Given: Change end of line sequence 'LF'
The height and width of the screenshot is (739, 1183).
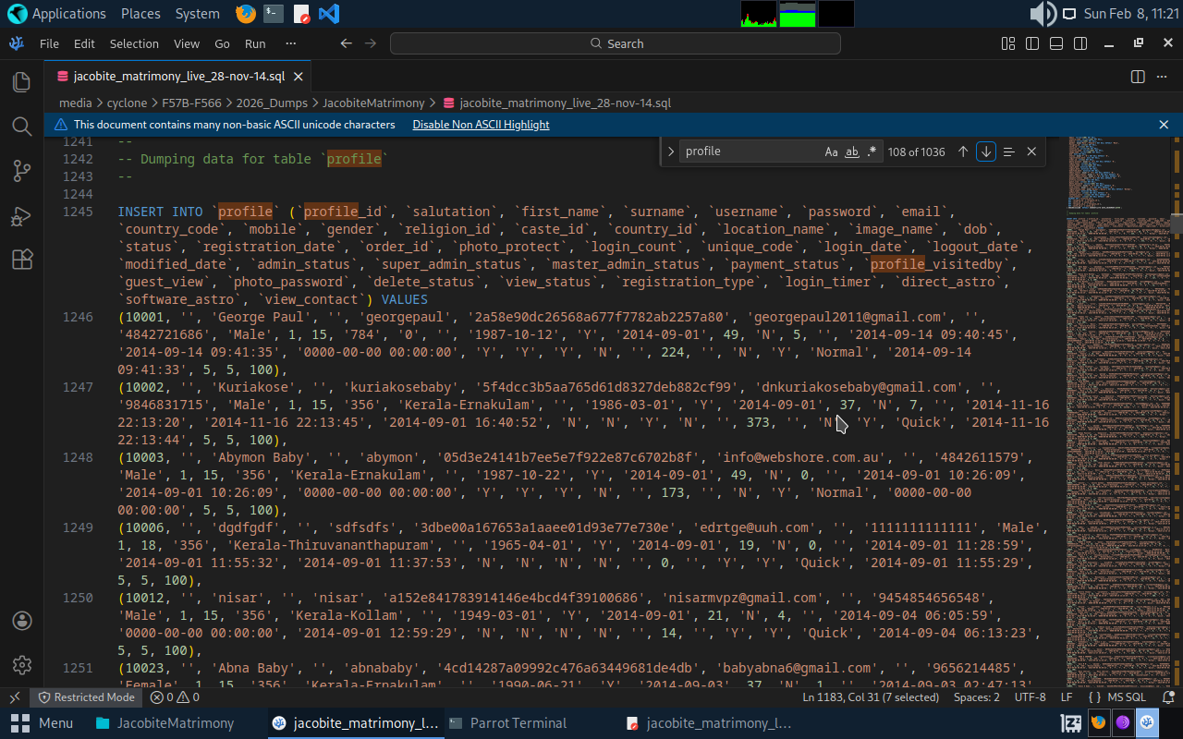Looking at the screenshot, I should 1067,697.
